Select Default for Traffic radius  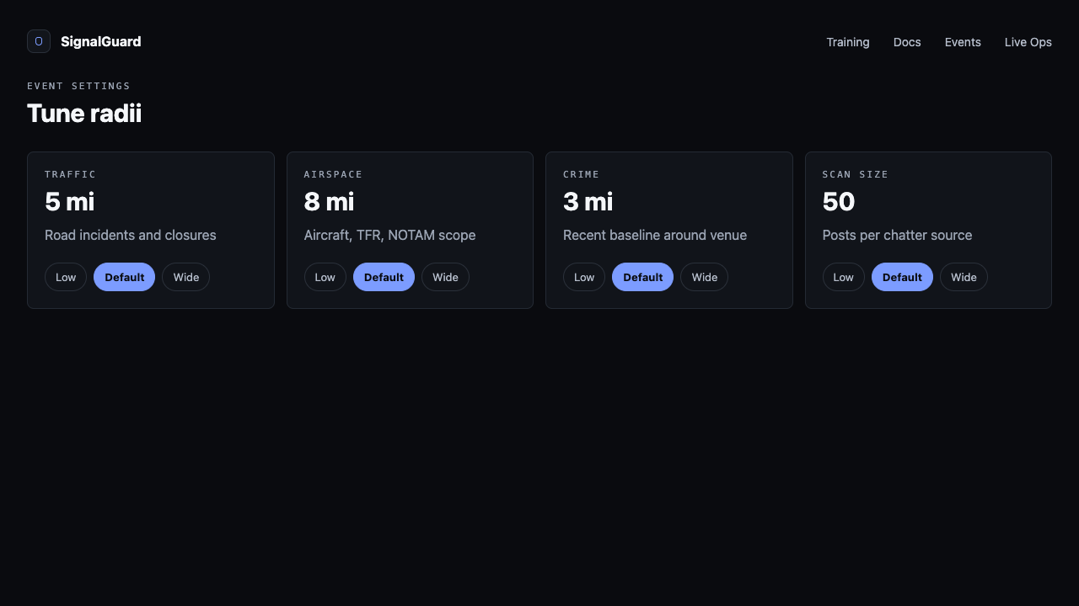point(124,277)
